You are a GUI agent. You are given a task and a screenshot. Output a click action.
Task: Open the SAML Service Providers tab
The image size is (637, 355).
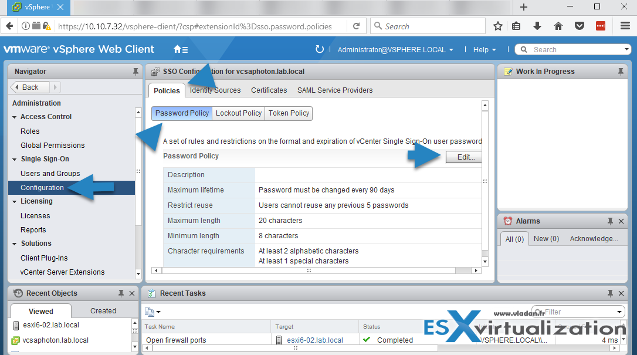335,90
